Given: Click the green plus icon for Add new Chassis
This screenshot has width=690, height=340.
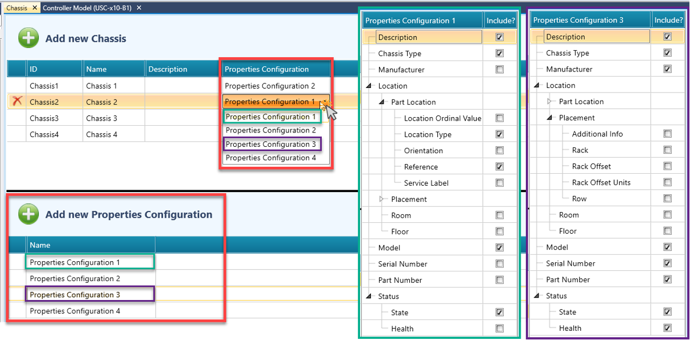Looking at the screenshot, I should point(27,38).
